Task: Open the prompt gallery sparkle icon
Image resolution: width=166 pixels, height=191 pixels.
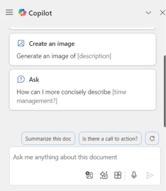Action: (x=104, y=175)
